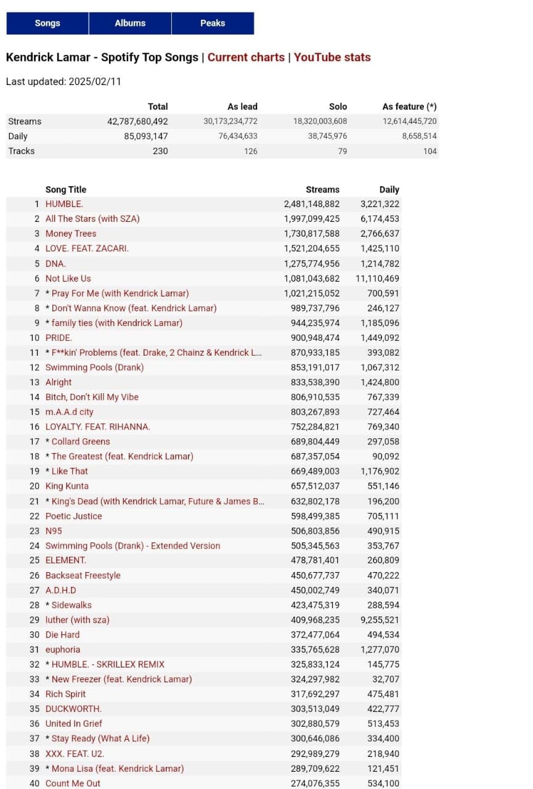The image size is (533, 789).
Task: Click the Streams column header
Action: click(322, 190)
